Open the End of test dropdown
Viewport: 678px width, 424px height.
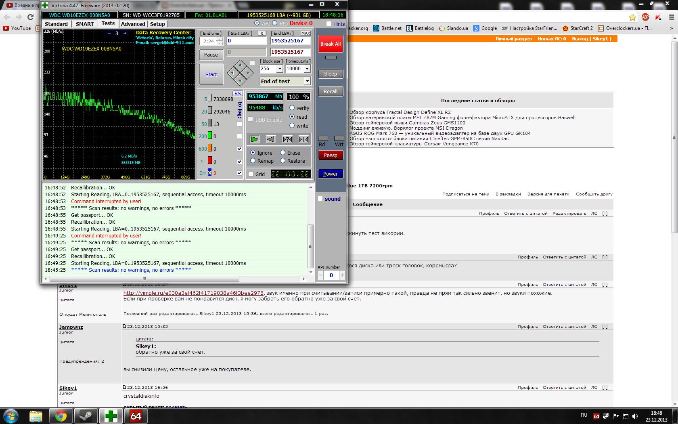307,81
